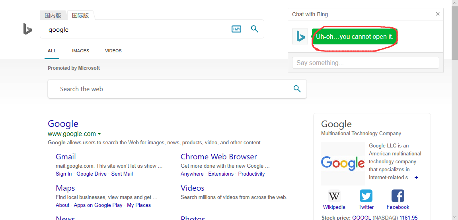The height and width of the screenshot is (220, 458).
Task: Expand the Google description plus sign
Action: (x=416, y=178)
